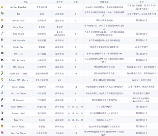
Task: Click the Shiny Charm item icon
Action: click(x=2, y=86)
